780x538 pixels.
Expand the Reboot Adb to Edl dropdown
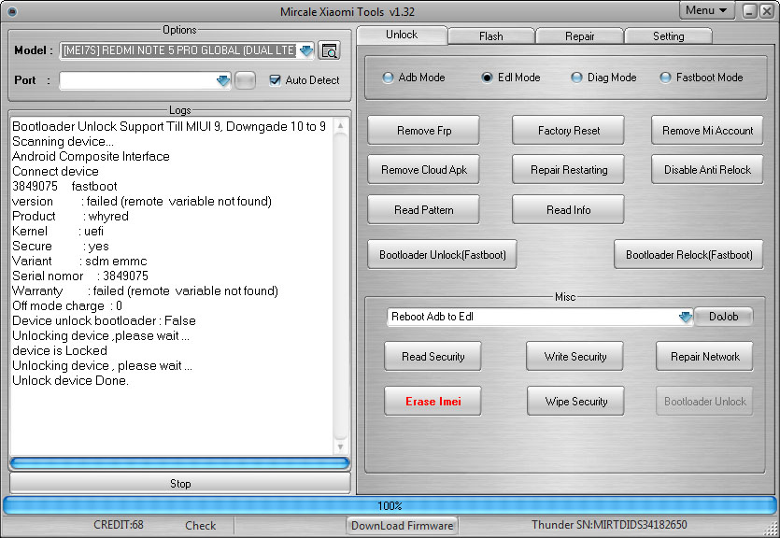pyautogui.click(x=686, y=317)
